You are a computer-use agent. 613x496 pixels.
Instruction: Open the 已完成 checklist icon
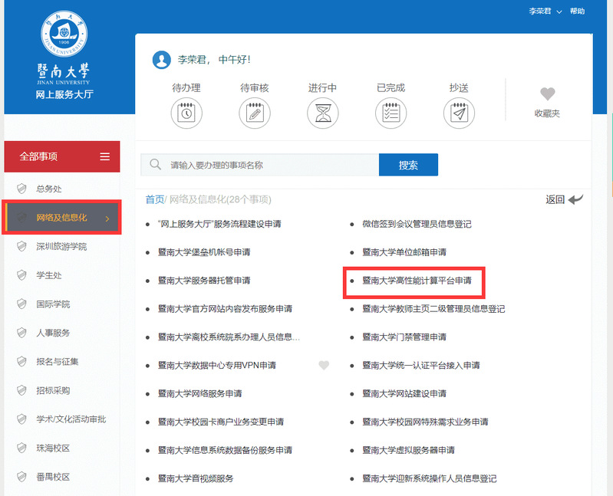coord(391,113)
